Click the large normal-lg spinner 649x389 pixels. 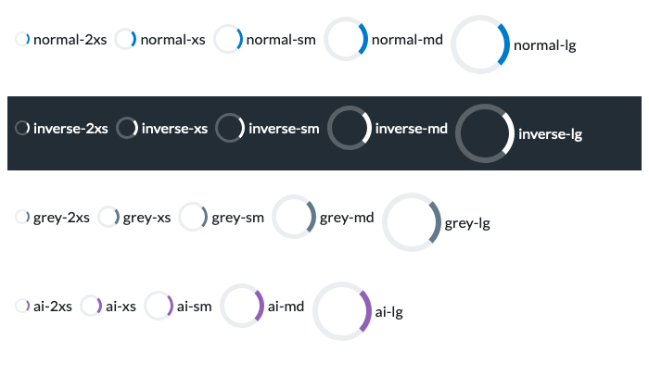point(480,44)
